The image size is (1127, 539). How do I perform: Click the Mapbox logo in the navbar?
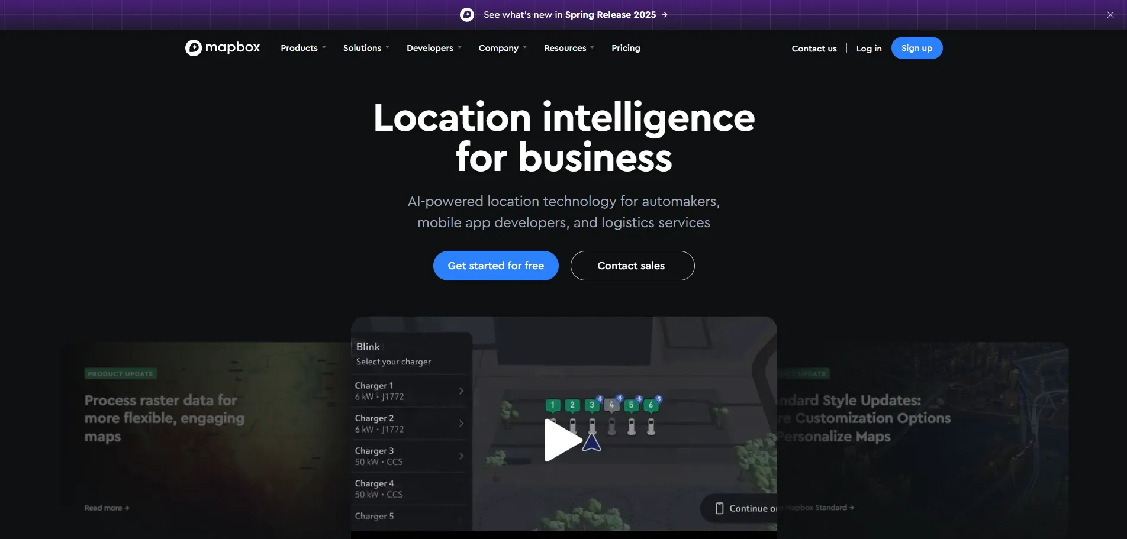coord(223,48)
